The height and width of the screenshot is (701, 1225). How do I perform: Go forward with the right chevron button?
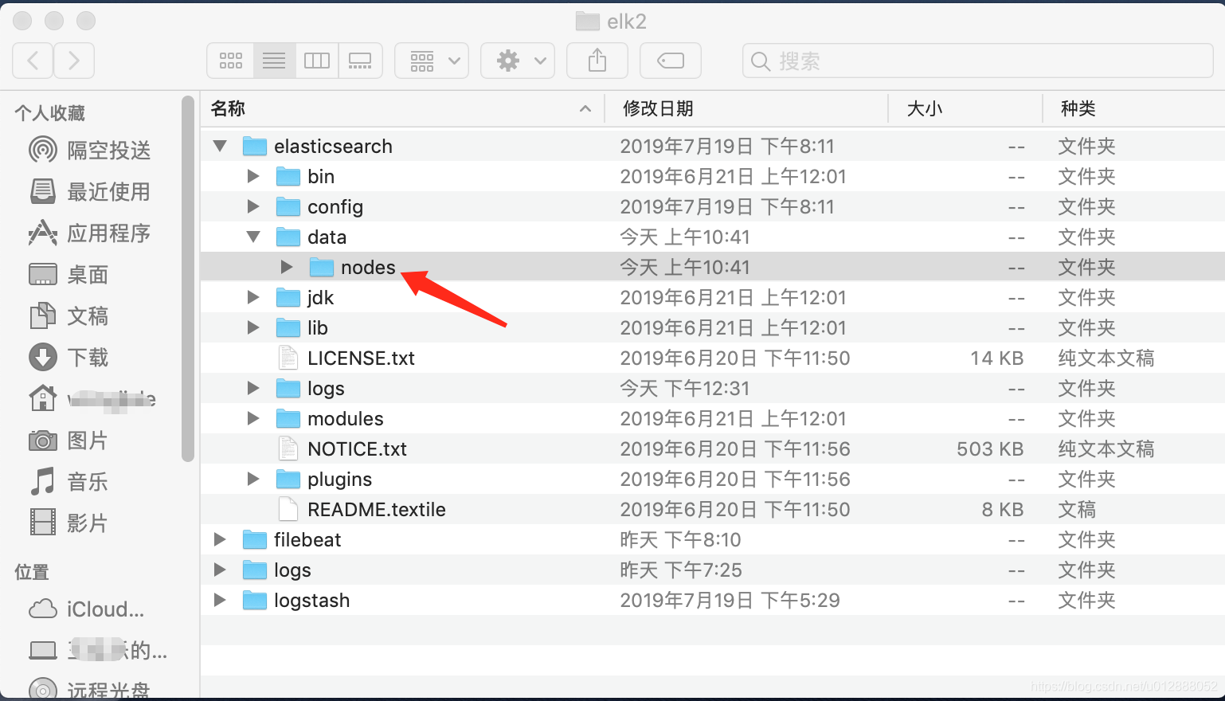pos(74,61)
